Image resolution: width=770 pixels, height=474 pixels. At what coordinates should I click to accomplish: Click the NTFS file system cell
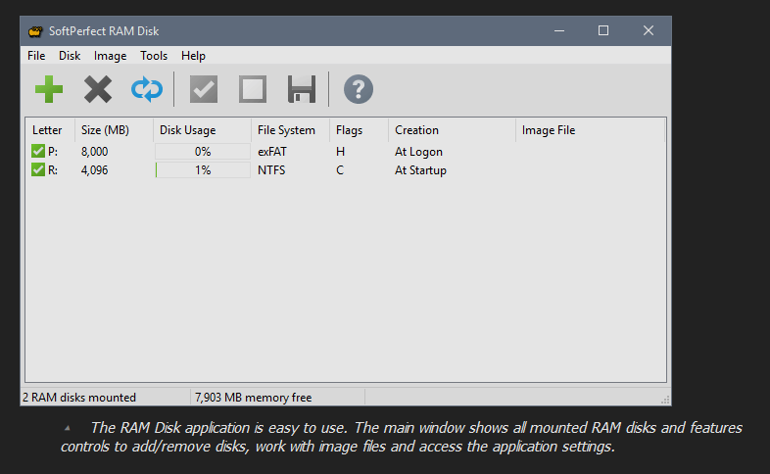pos(271,170)
